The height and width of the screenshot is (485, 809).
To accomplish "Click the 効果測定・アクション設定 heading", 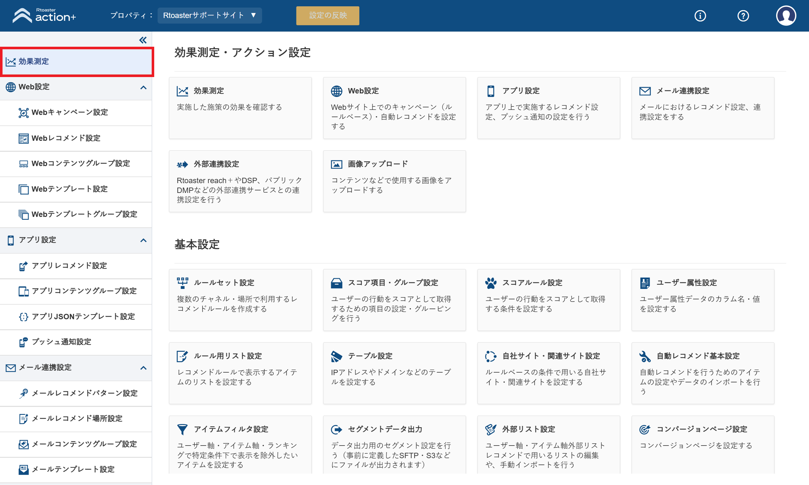I will [x=242, y=52].
